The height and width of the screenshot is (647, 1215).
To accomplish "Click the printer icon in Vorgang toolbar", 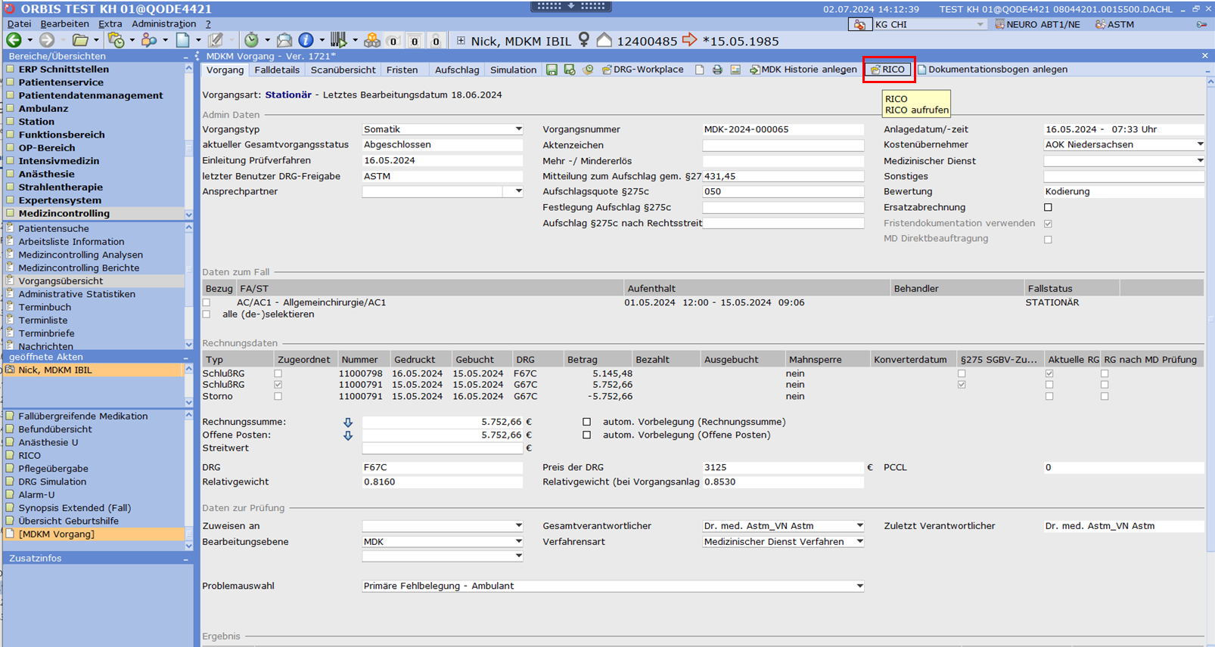I will click(x=717, y=70).
